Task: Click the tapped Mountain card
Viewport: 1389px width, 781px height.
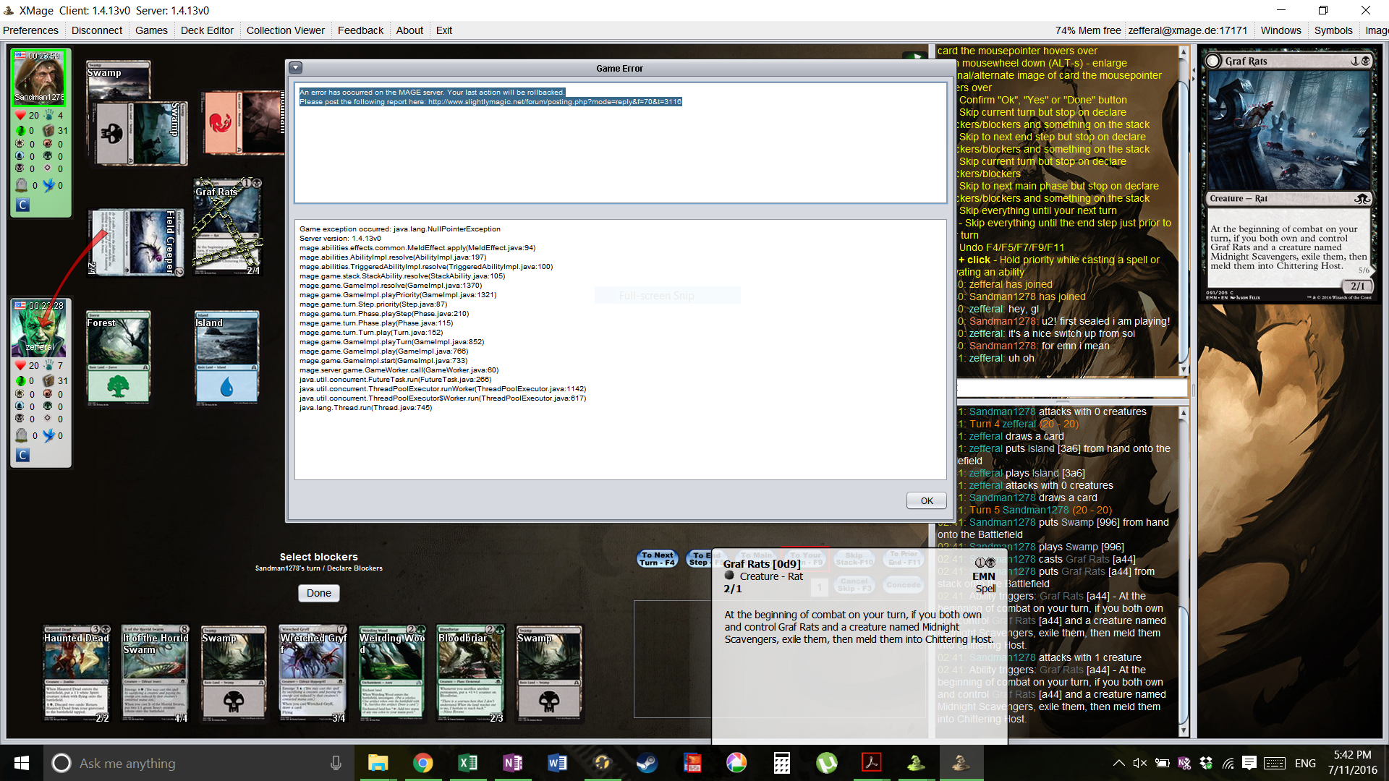Action: 244,122
